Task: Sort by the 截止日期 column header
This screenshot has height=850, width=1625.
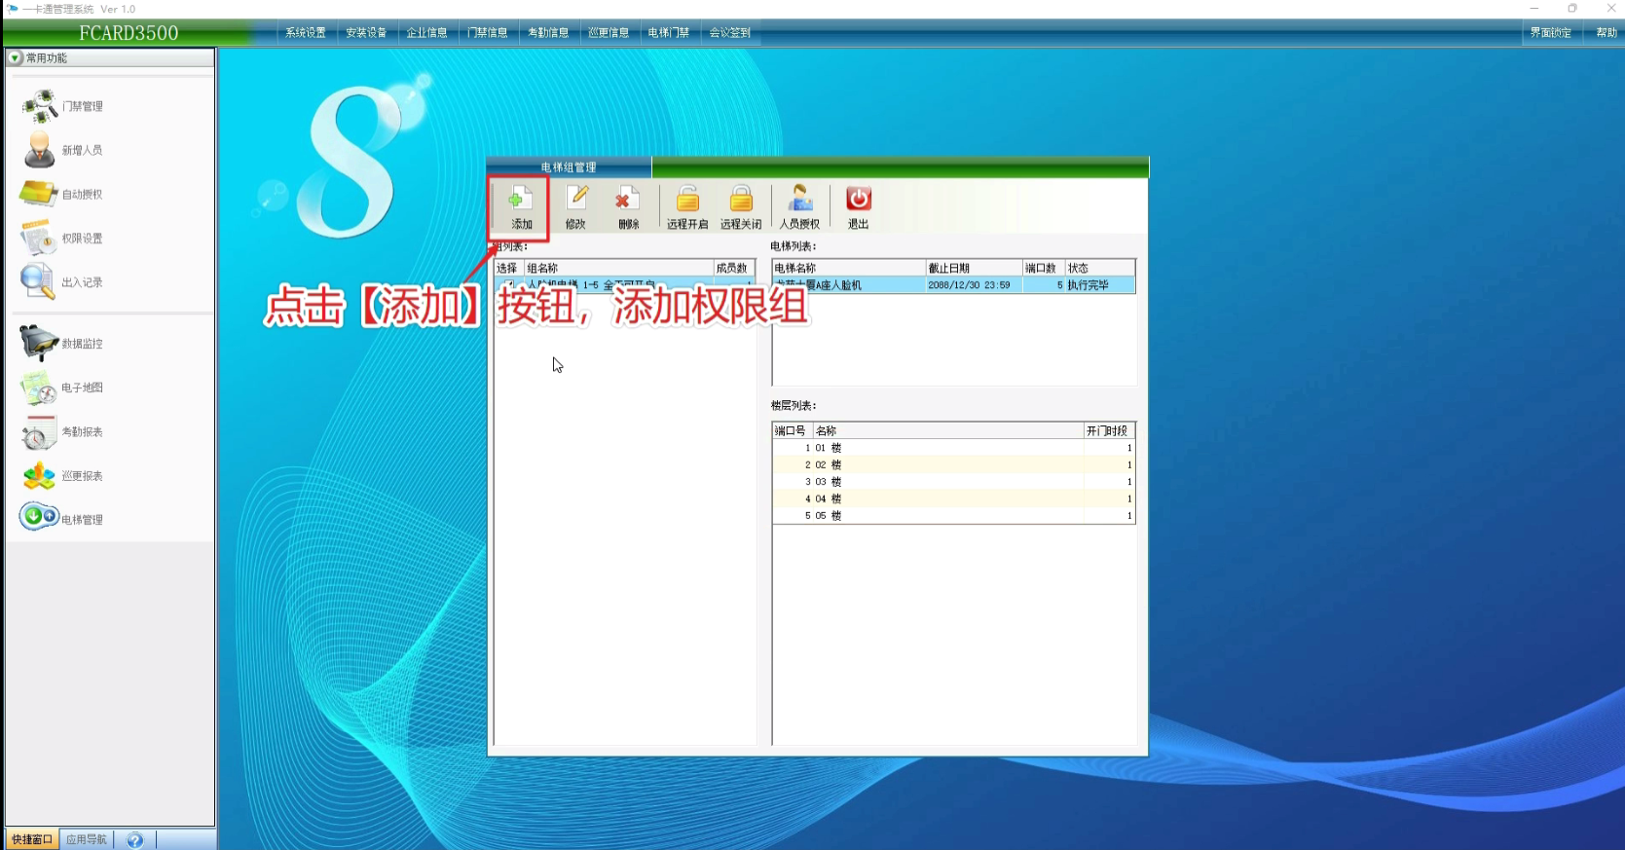Action: pos(974,268)
